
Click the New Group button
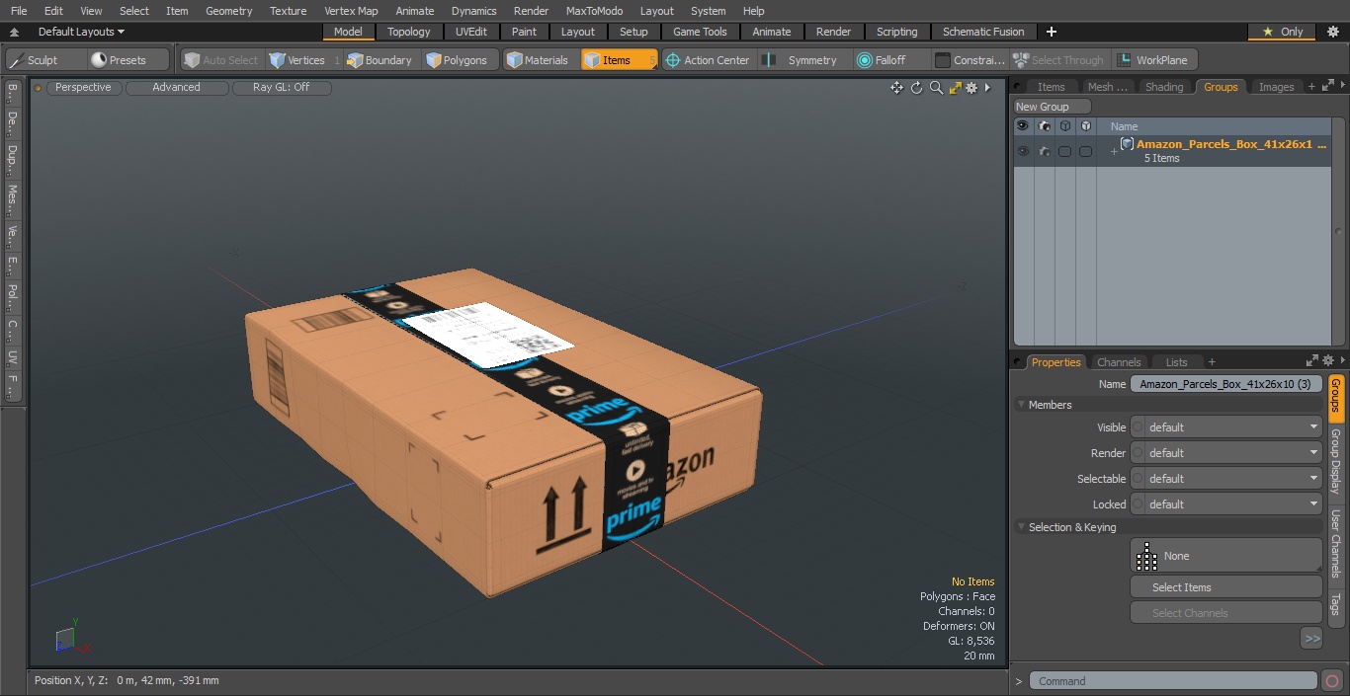1053,107
